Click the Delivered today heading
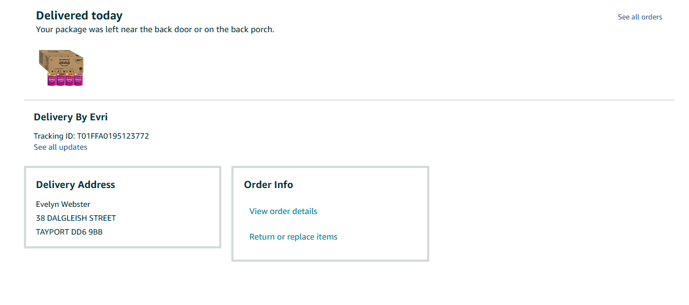This screenshot has width=689, height=305. click(79, 16)
